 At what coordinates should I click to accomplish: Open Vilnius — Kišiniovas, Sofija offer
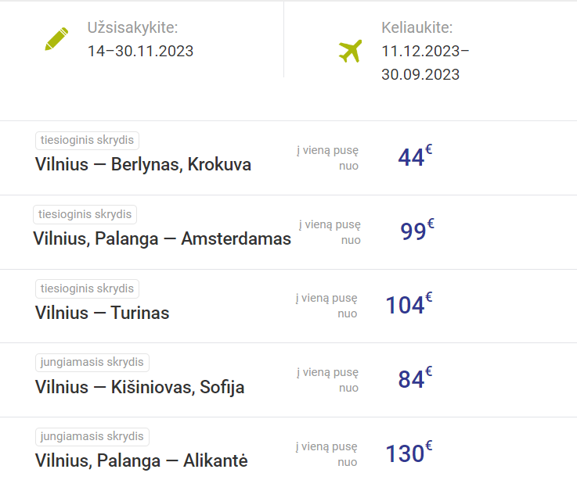140,387
